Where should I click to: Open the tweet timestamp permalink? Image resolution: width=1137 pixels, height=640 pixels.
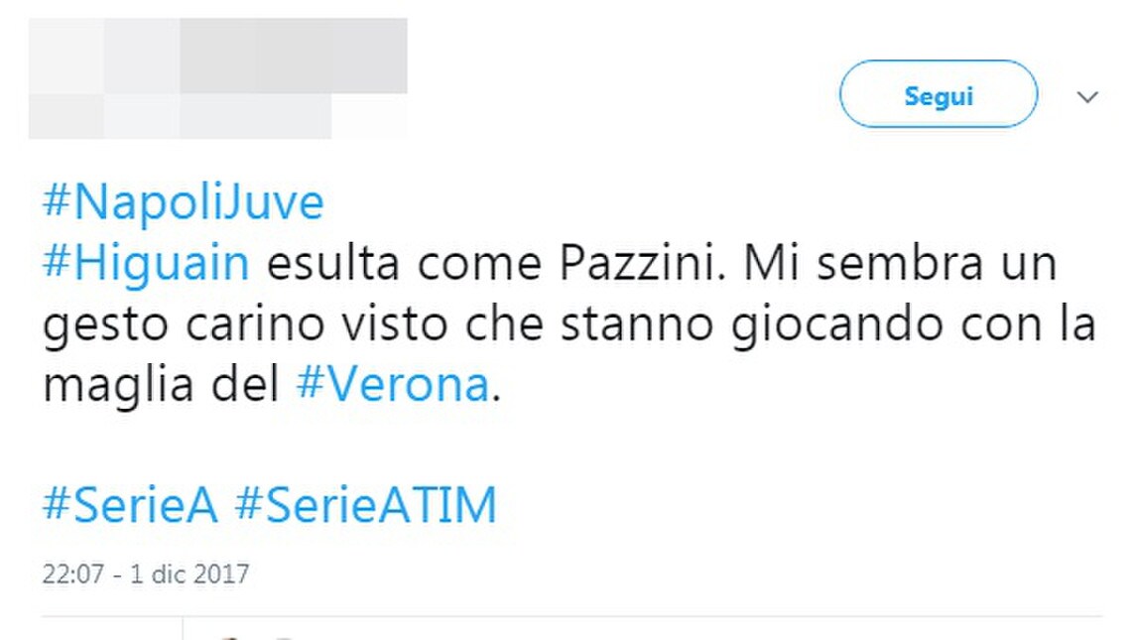[146, 573]
